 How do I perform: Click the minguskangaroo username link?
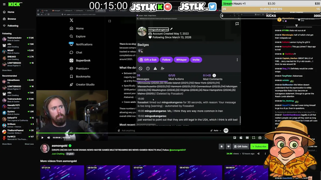(x=158, y=29)
